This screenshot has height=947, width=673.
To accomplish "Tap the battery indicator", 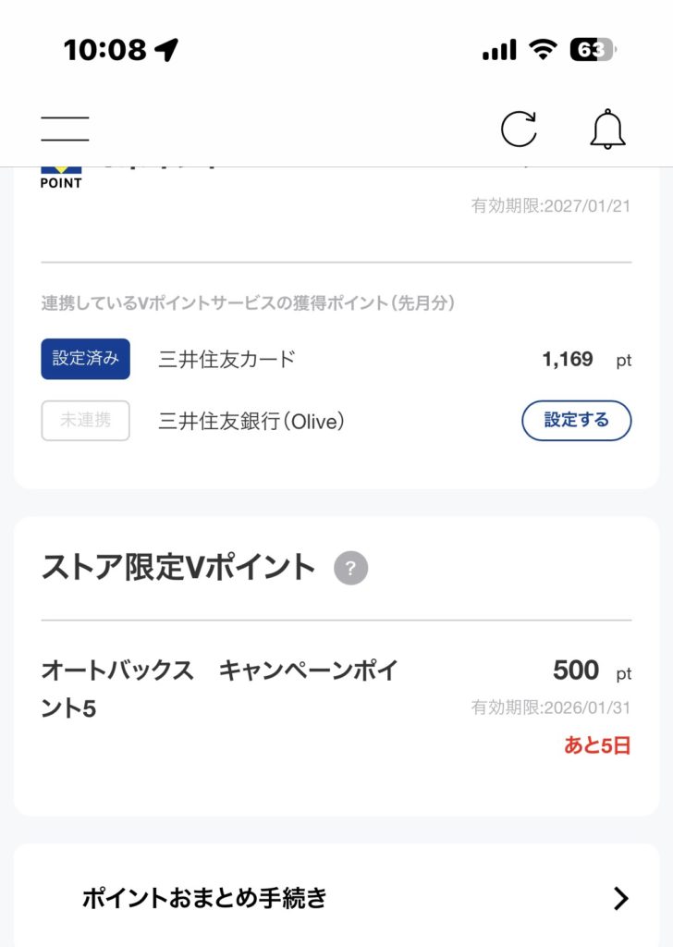I will pos(593,49).
